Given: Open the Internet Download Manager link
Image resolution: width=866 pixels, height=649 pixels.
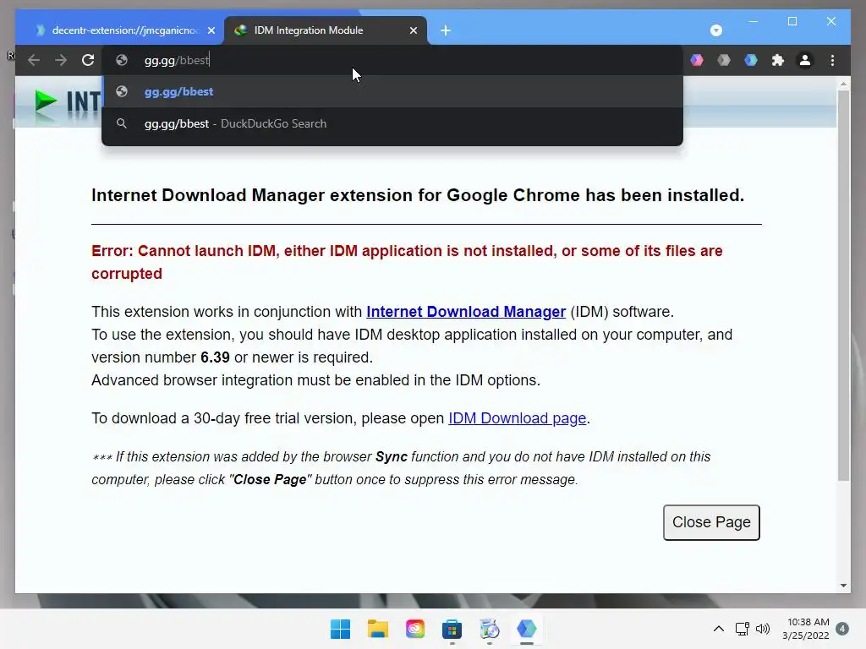Looking at the screenshot, I should pos(466,312).
